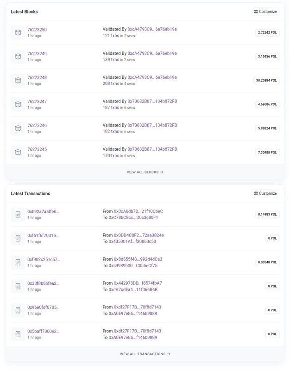The image size is (290, 371).
Task: Click the document icon beside transaction 0x33f8b6bfea2
Action: 18,286
